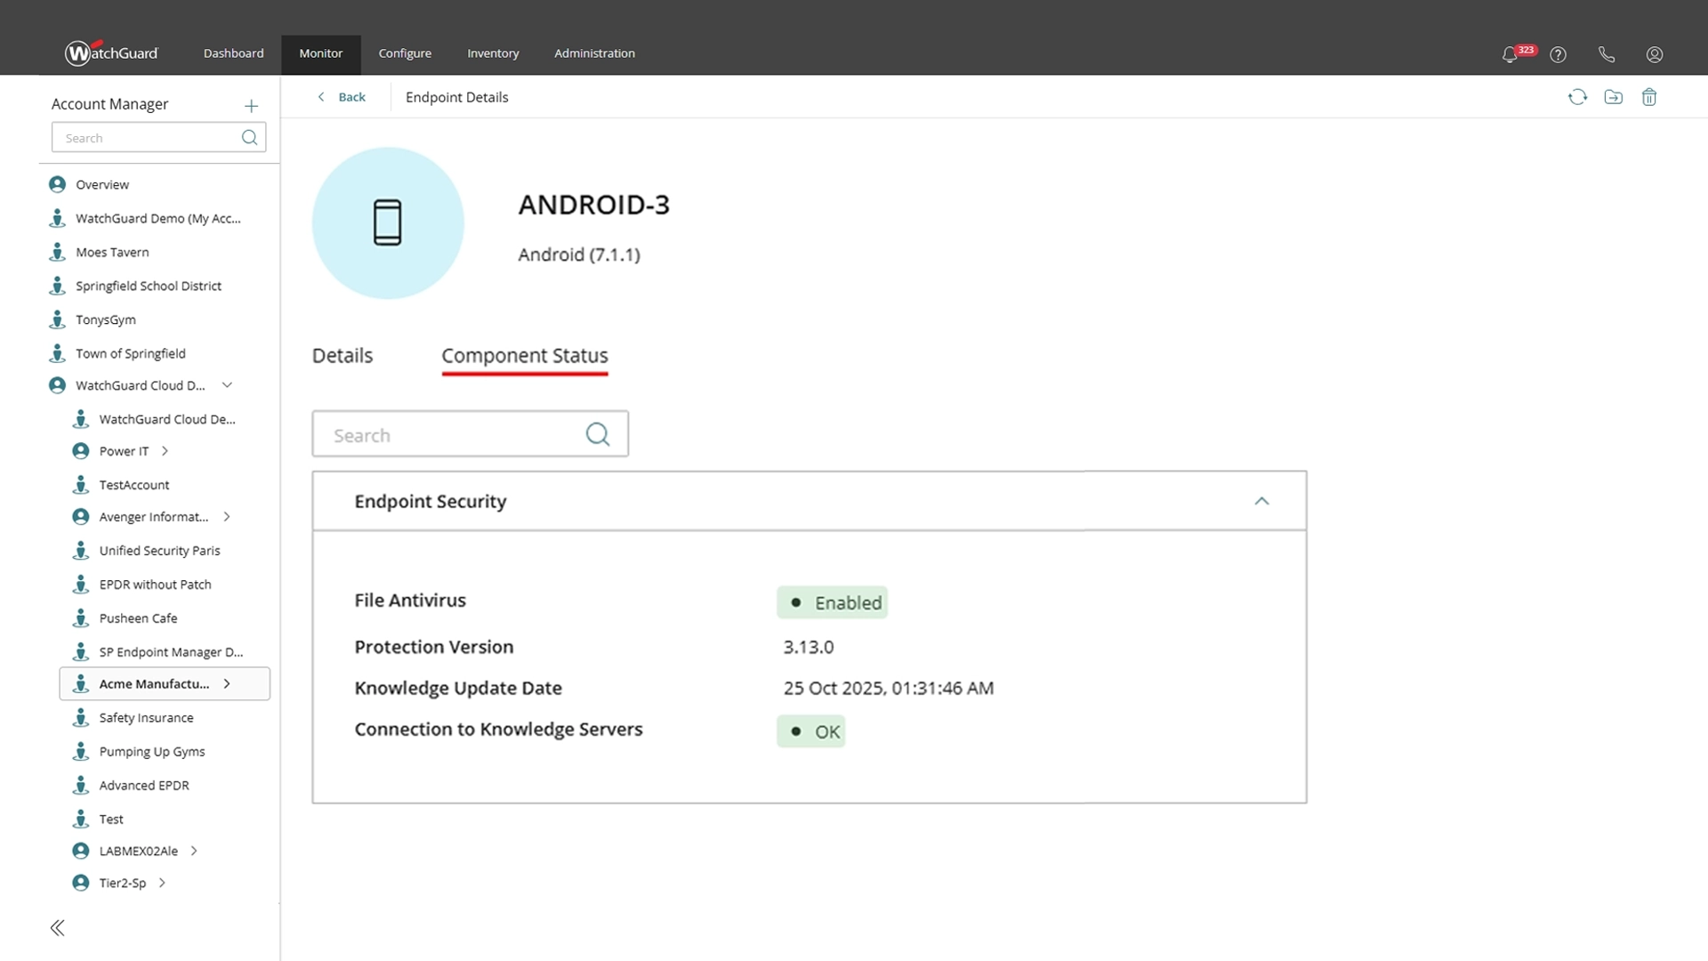The width and height of the screenshot is (1708, 961).
Task: Click the help question mark icon
Action: [1558, 54]
